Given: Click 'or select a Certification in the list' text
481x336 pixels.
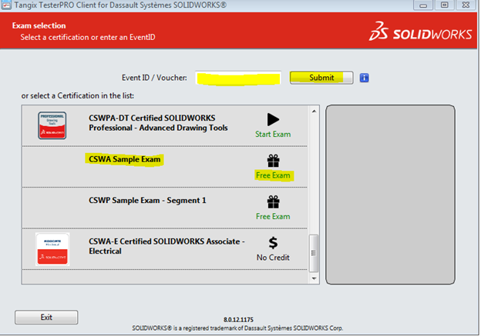Looking at the screenshot, I should (x=78, y=96).
